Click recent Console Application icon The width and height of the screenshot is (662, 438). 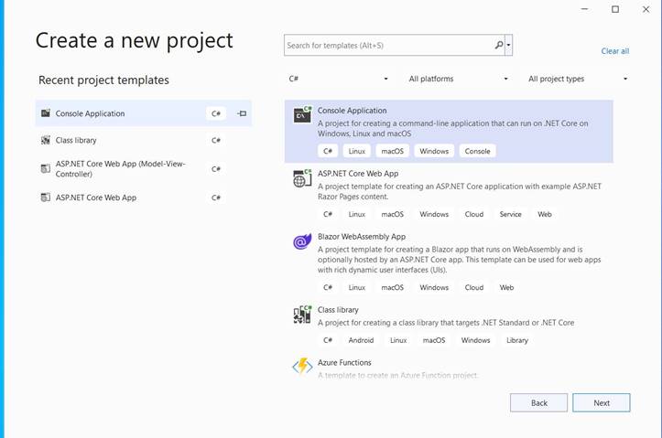(x=46, y=113)
